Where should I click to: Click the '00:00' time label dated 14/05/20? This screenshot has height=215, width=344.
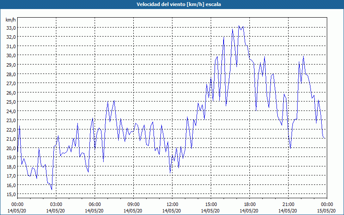[x=17, y=205]
